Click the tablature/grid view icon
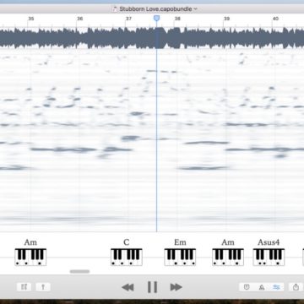Image resolution: width=304 pixels, height=304 pixels. (x=24, y=287)
